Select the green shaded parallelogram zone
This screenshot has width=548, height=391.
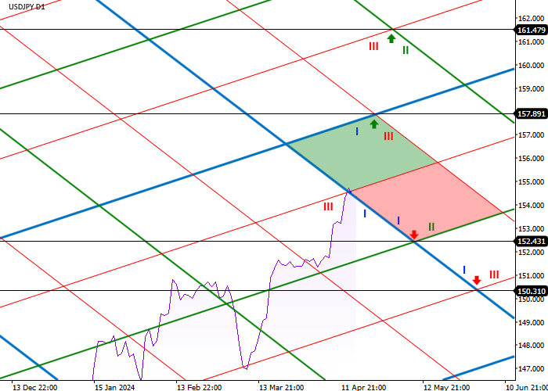click(362, 153)
